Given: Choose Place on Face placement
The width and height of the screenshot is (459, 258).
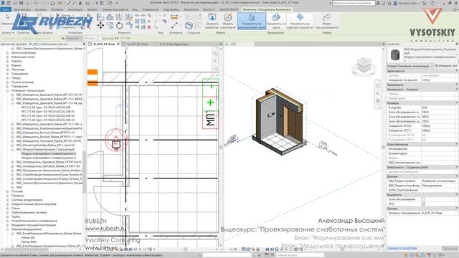Looking at the screenshot, I should click(275, 21).
